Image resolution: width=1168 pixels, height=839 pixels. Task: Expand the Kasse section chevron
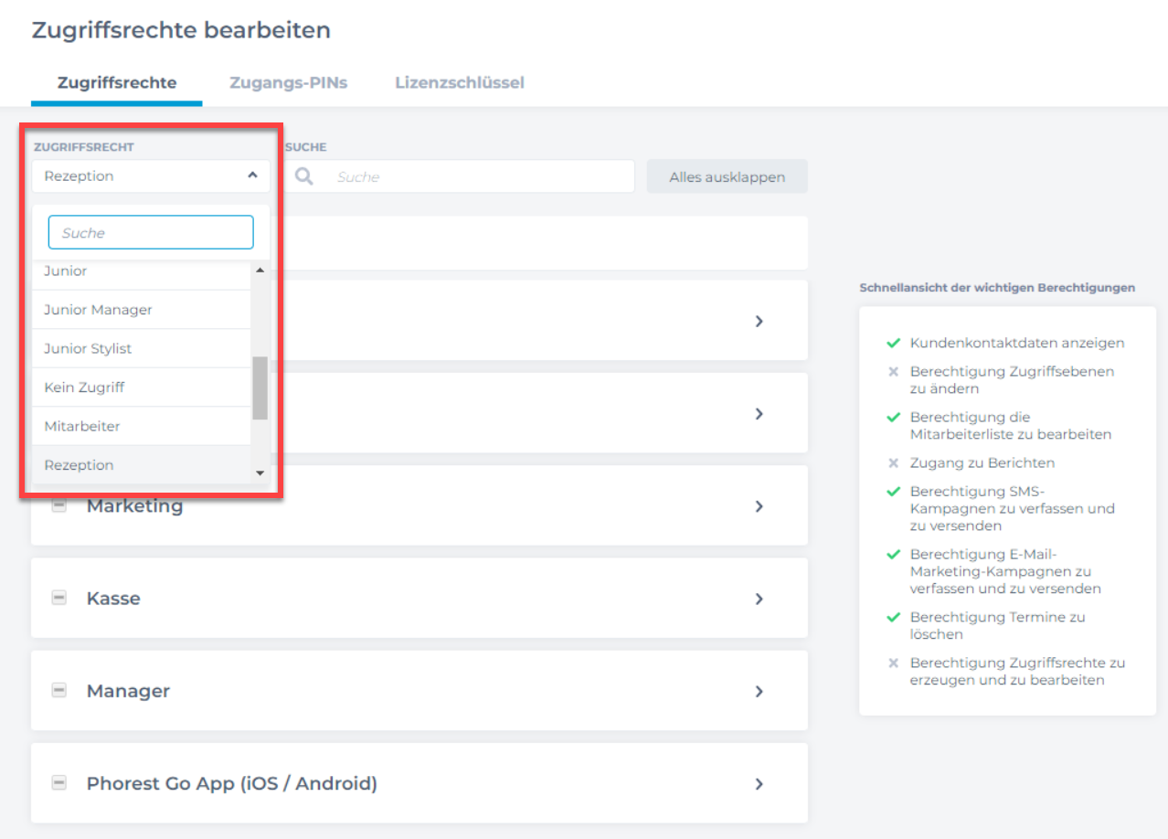point(759,599)
